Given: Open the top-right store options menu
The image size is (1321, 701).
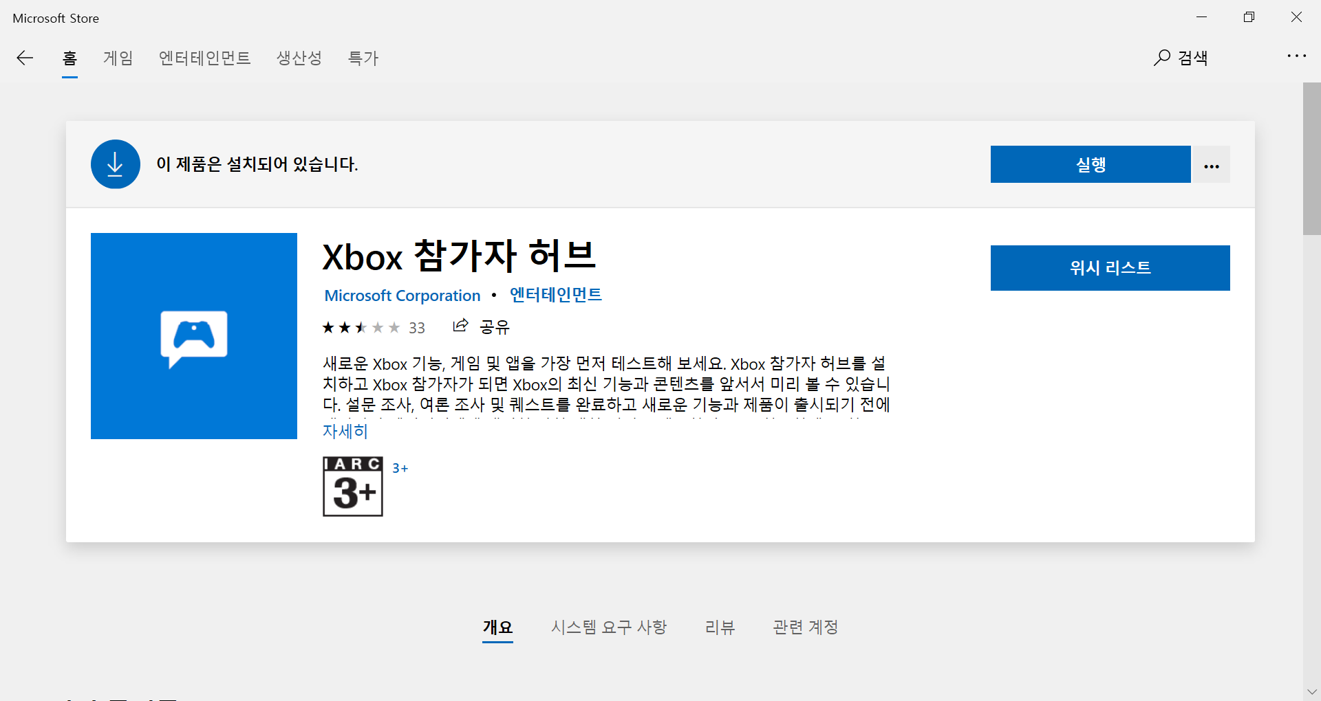Looking at the screenshot, I should coord(1297,56).
